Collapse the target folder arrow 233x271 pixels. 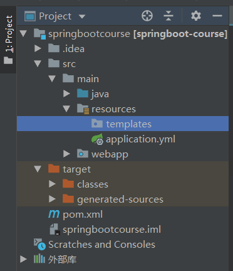point(38,169)
